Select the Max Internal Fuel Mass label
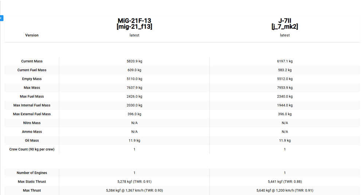This screenshot has height=195, width=364. click(32, 105)
